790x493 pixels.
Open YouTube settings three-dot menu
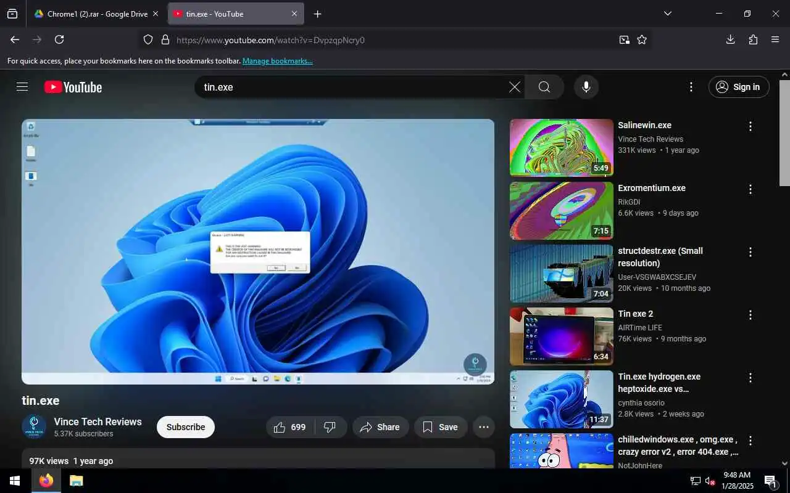point(691,87)
